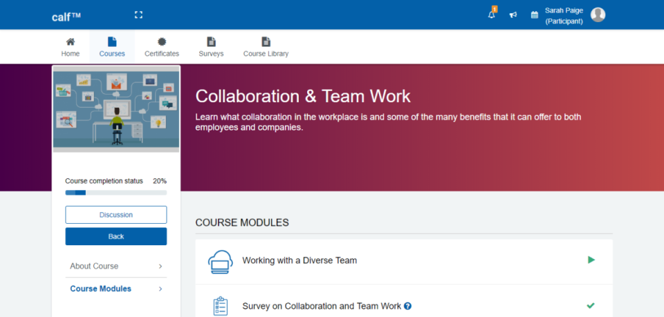Click the help icon beside Survey title
The image size is (664, 317).
click(408, 305)
